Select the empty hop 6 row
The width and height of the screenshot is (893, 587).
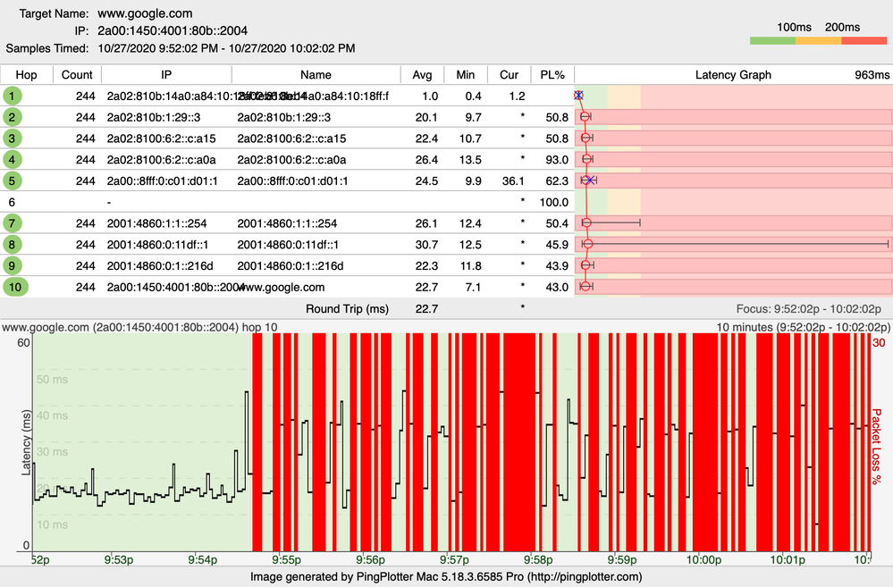click(x=287, y=202)
